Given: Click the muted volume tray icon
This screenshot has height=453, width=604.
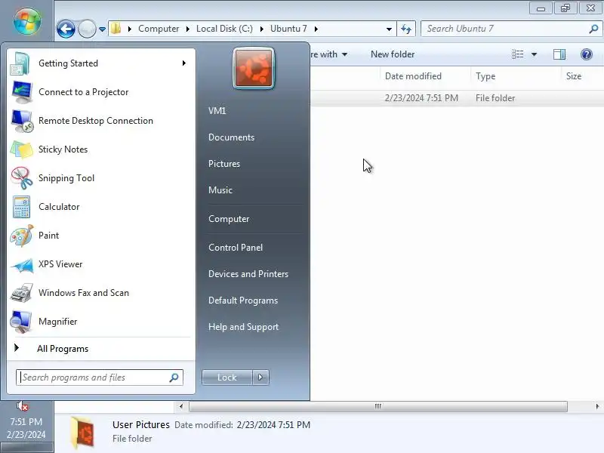Looking at the screenshot, I should coord(23,405).
